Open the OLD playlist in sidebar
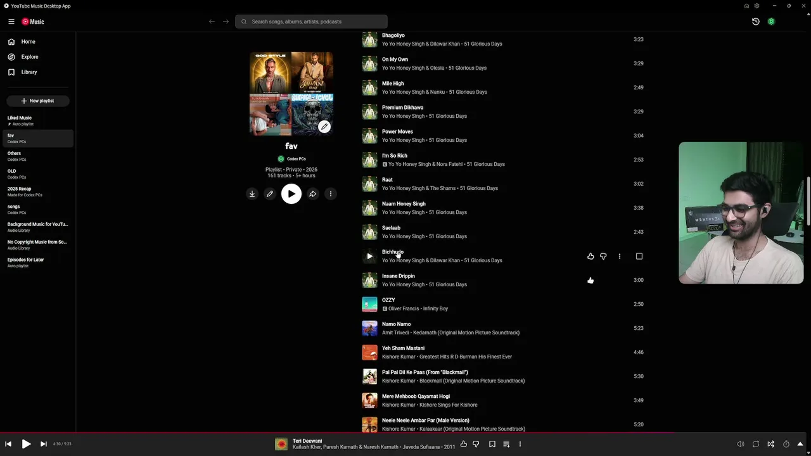The width and height of the screenshot is (811, 456). 38,174
